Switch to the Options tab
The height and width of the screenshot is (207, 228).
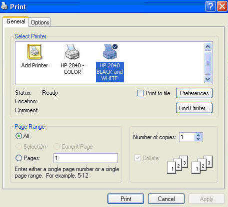(x=40, y=22)
